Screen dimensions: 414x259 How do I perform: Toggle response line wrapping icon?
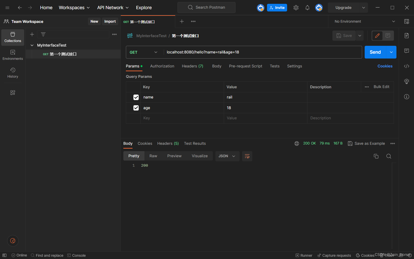point(247,156)
